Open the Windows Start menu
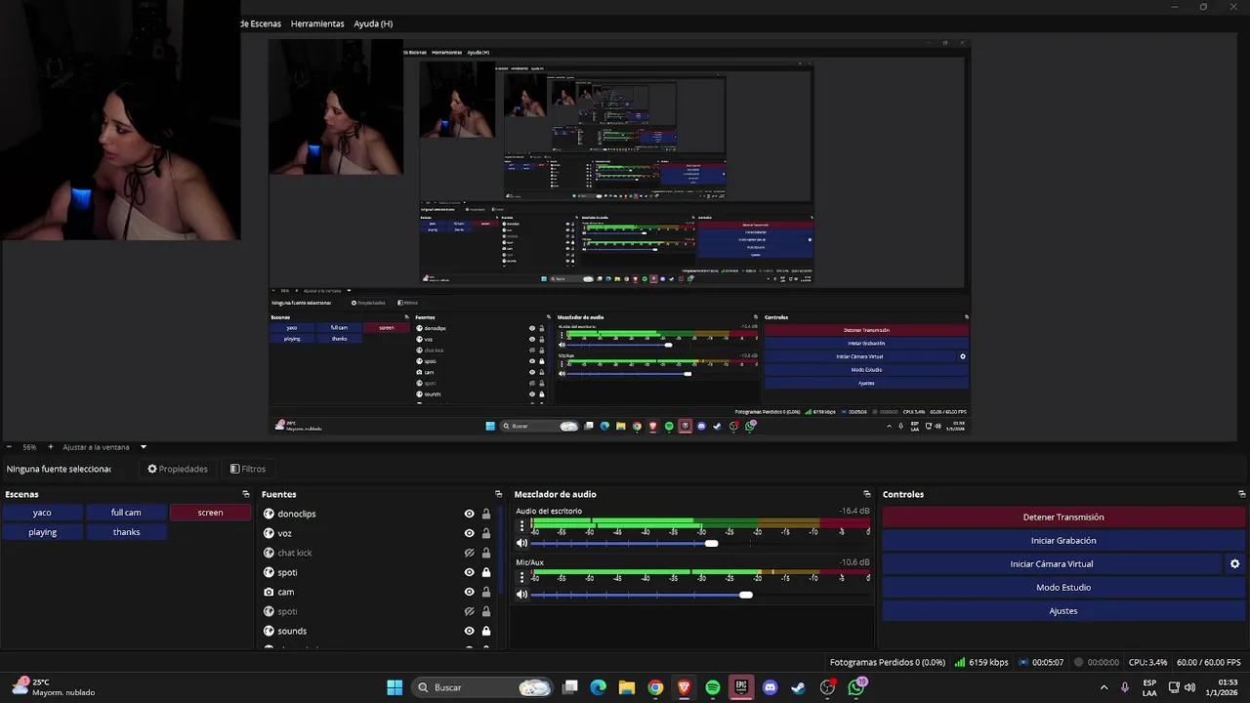Image resolution: width=1250 pixels, height=703 pixels. pos(395,687)
